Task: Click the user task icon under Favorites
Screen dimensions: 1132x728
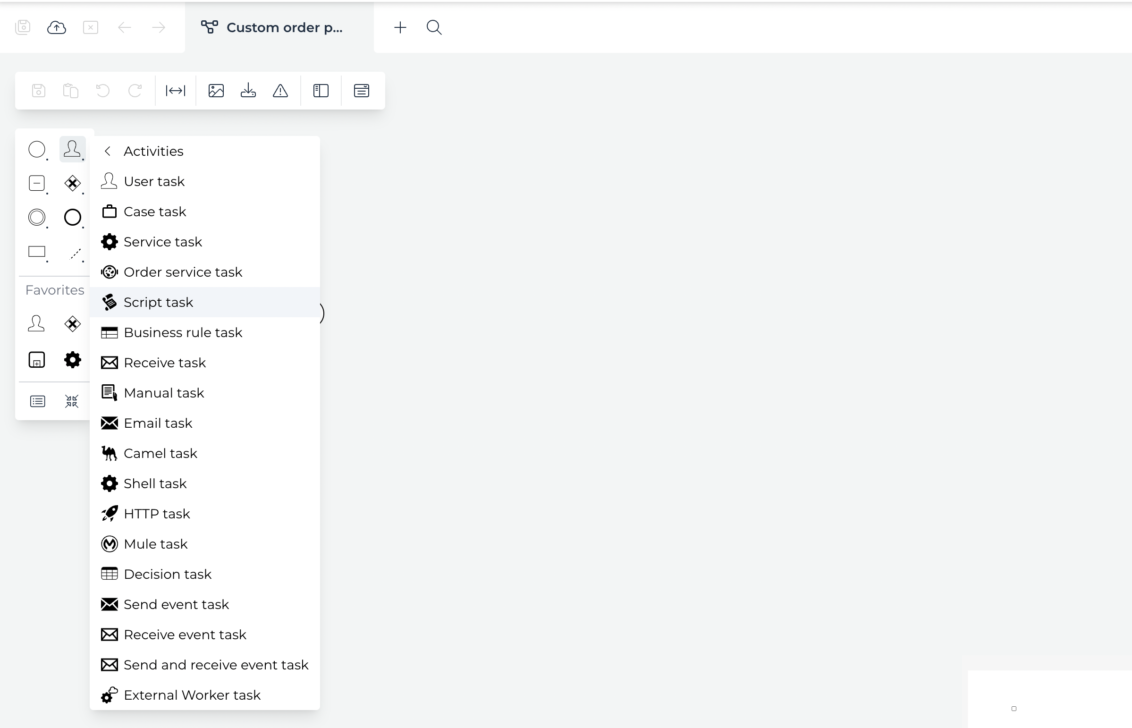Action: click(37, 323)
